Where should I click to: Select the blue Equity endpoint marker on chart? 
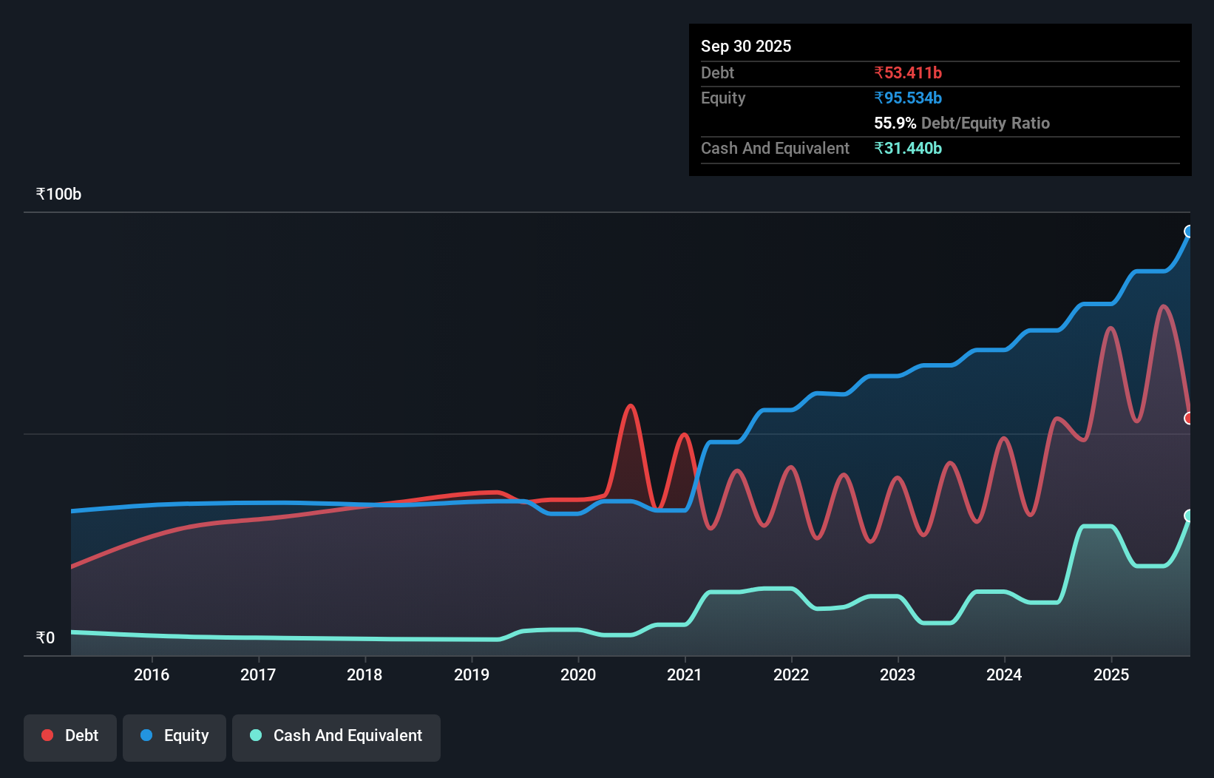tap(1189, 232)
